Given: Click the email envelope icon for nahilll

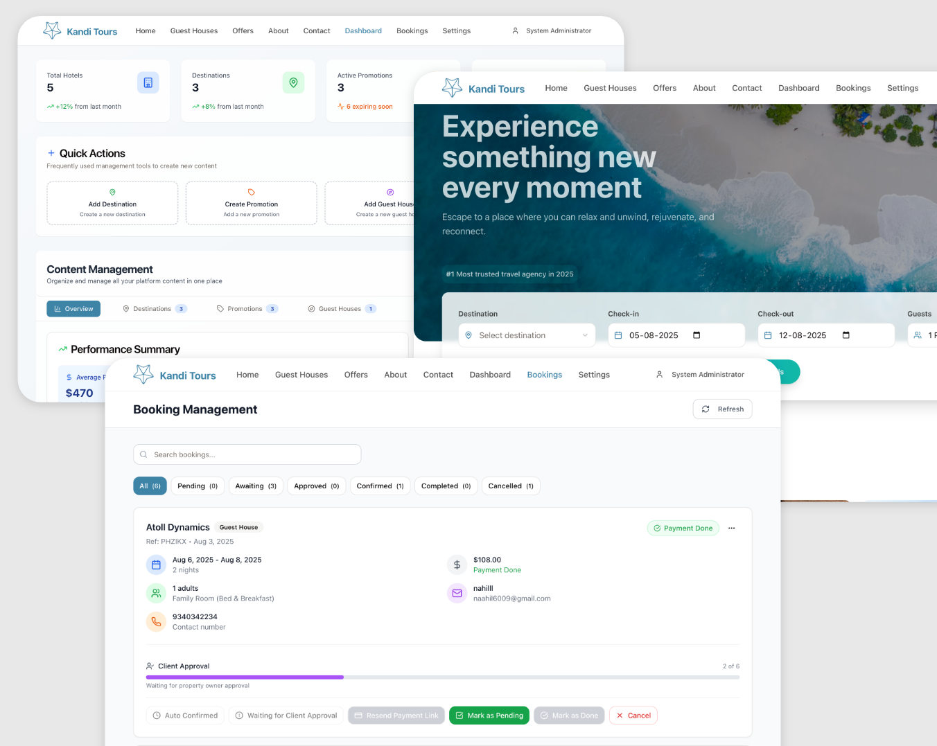Looking at the screenshot, I should tap(457, 594).
